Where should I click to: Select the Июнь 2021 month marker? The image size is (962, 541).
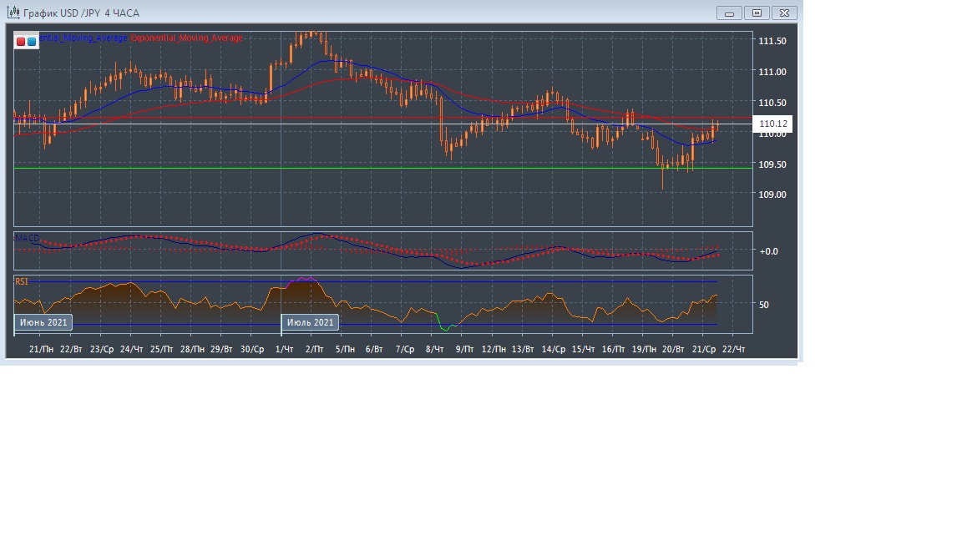[43, 322]
